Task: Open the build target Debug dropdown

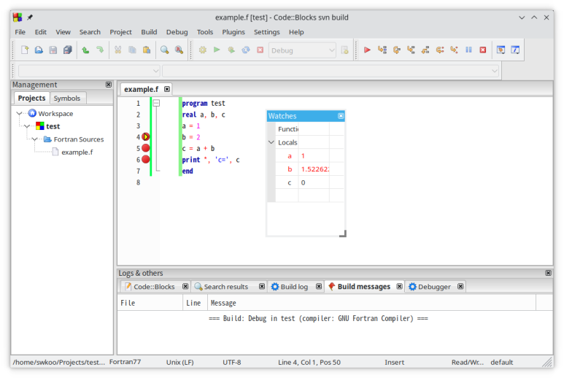Action: tap(302, 50)
